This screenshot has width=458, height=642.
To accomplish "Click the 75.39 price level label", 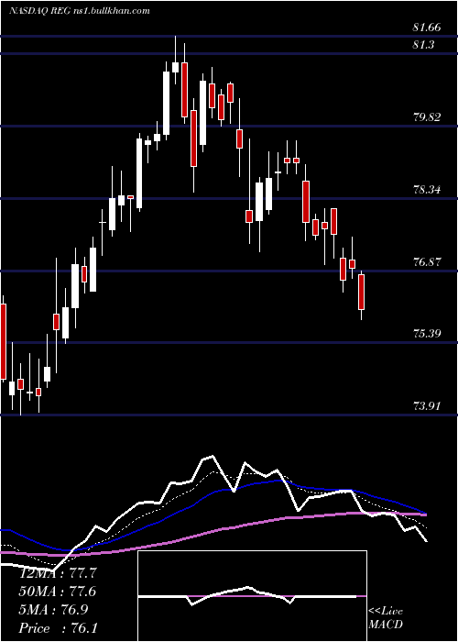I will [428, 334].
